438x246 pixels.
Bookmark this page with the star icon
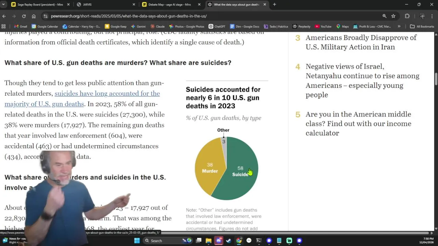point(393,16)
